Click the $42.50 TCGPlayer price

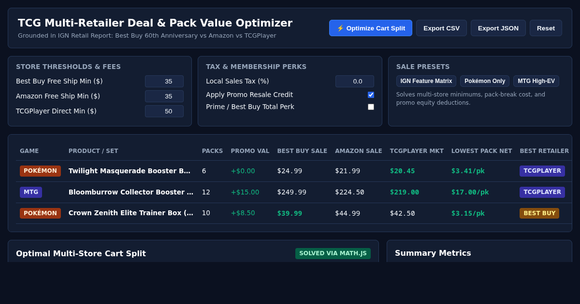click(x=403, y=213)
